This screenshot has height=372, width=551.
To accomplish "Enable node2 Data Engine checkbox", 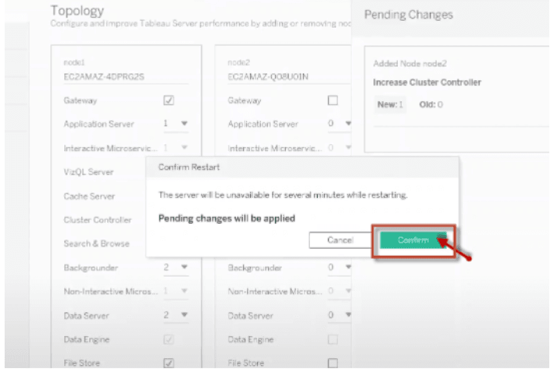I will point(333,340).
